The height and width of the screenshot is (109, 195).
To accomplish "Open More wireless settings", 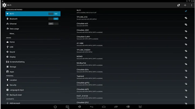I will pyautogui.click(x=33, y=34).
